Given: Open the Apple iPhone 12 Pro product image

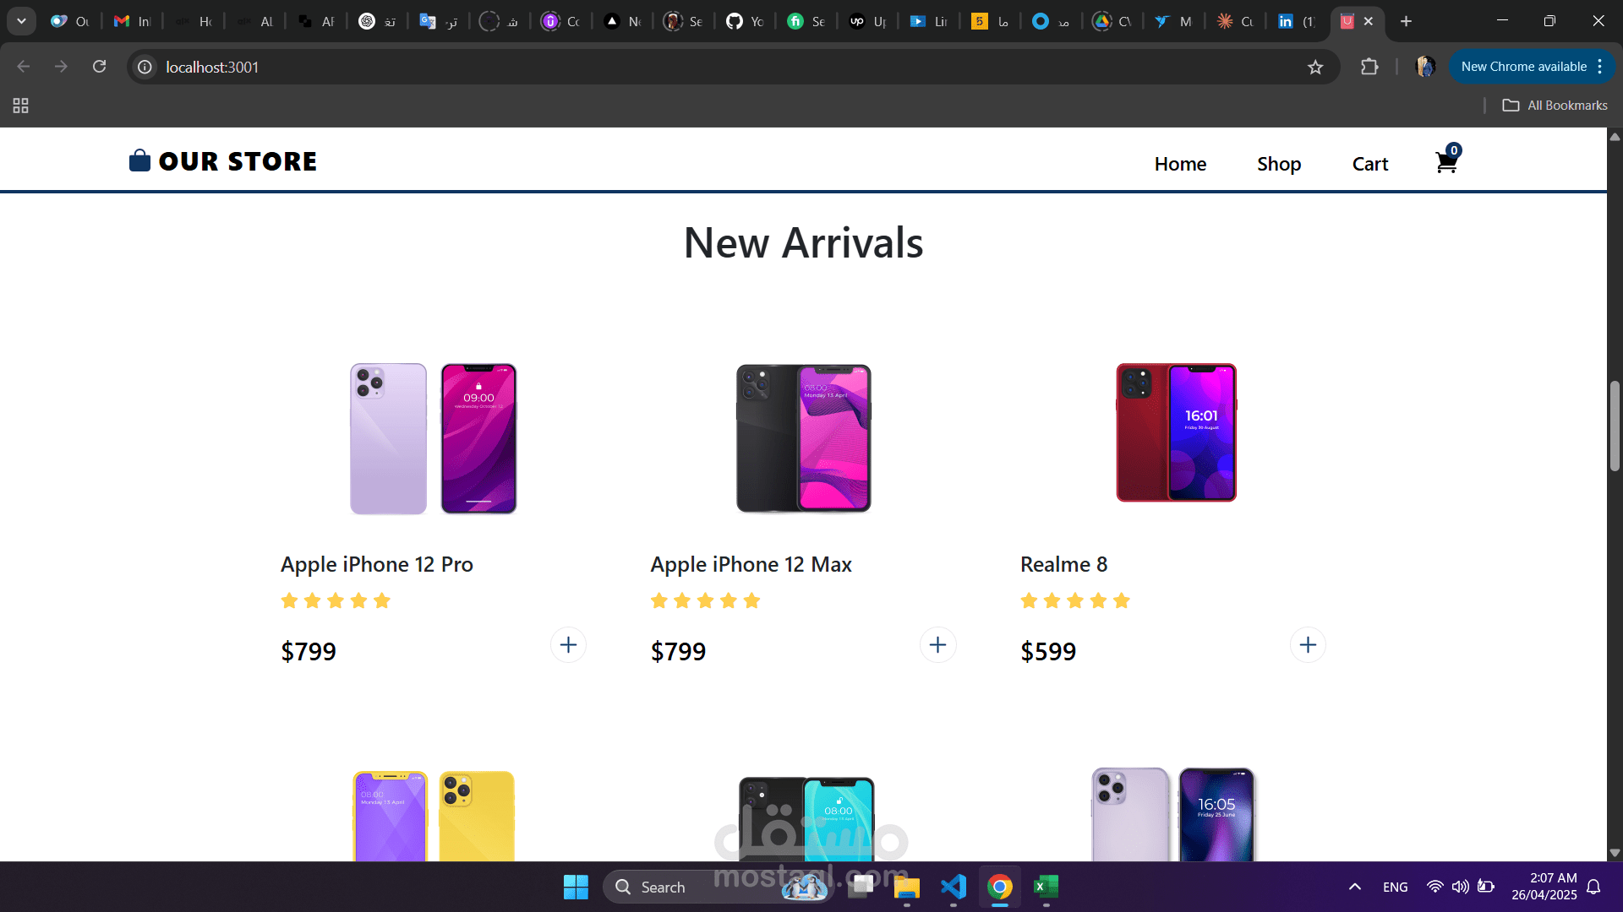Looking at the screenshot, I should tap(433, 438).
